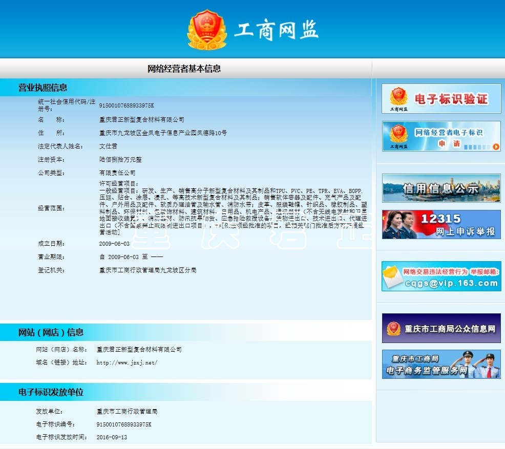Click the 工商网监 header title text
Viewport: 505px width, 449px height.
tap(276, 31)
